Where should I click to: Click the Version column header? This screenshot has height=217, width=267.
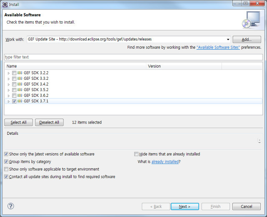(x=184, y=66)
